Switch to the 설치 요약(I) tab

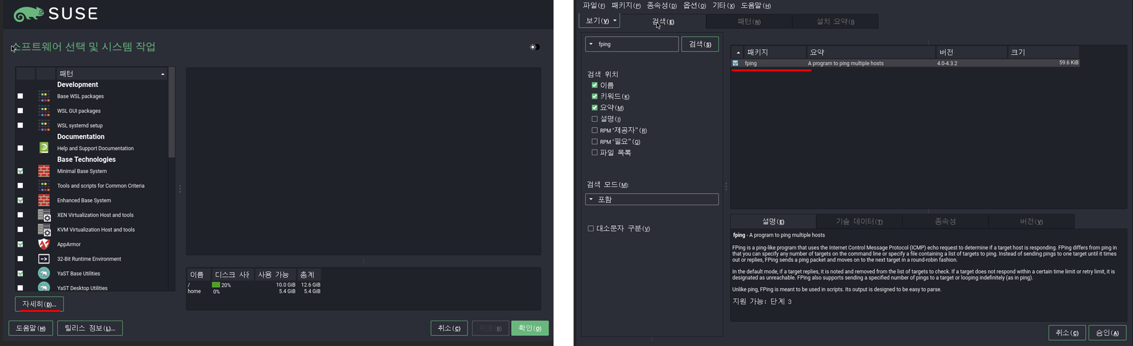(835, 22)
